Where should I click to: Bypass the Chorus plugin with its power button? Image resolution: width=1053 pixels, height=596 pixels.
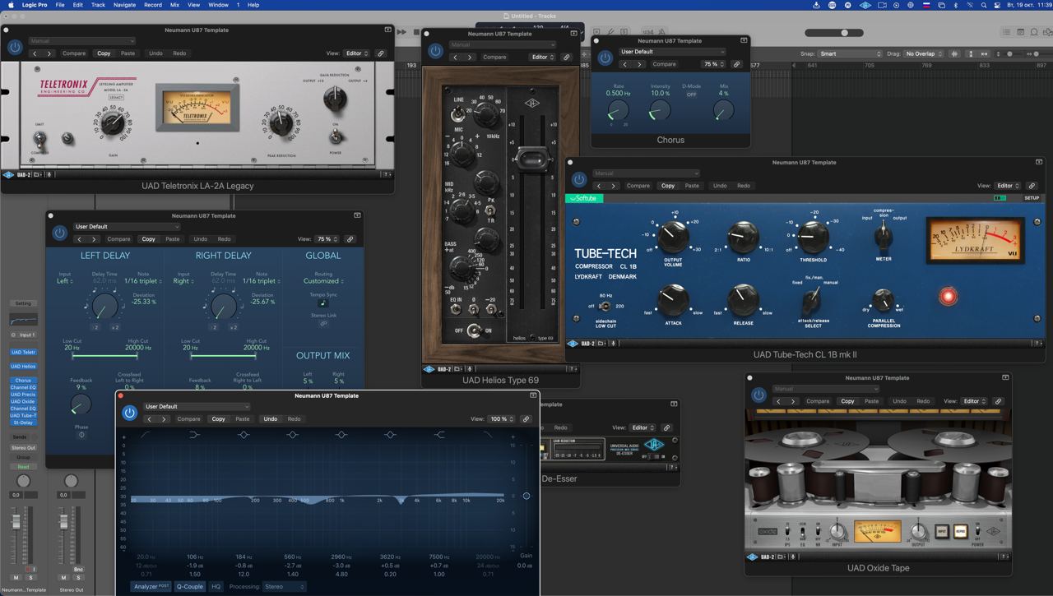pyautogui.click(x=605, y=58)
